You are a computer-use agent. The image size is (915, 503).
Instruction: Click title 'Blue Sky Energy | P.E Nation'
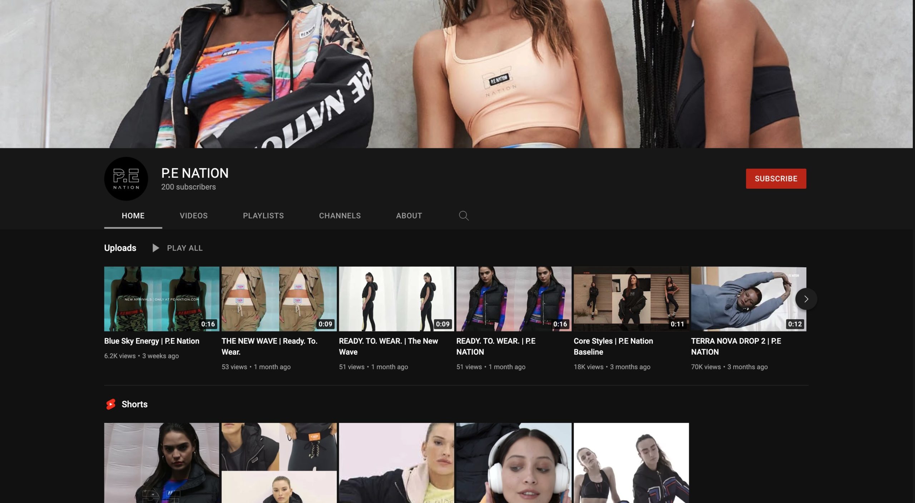click(x=152, y=341)
